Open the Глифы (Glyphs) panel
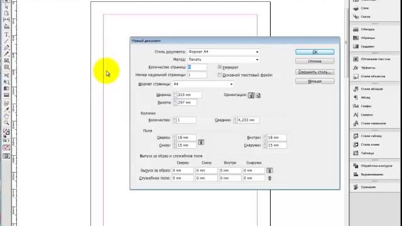The height and width of the screenshot is (226, 402). 362,106
